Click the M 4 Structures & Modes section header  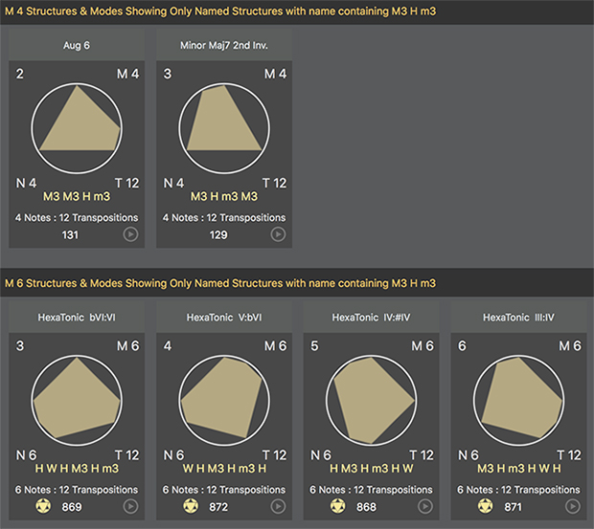(x=220, y=11)
